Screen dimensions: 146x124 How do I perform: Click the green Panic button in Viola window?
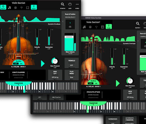[x=109, y=27]
